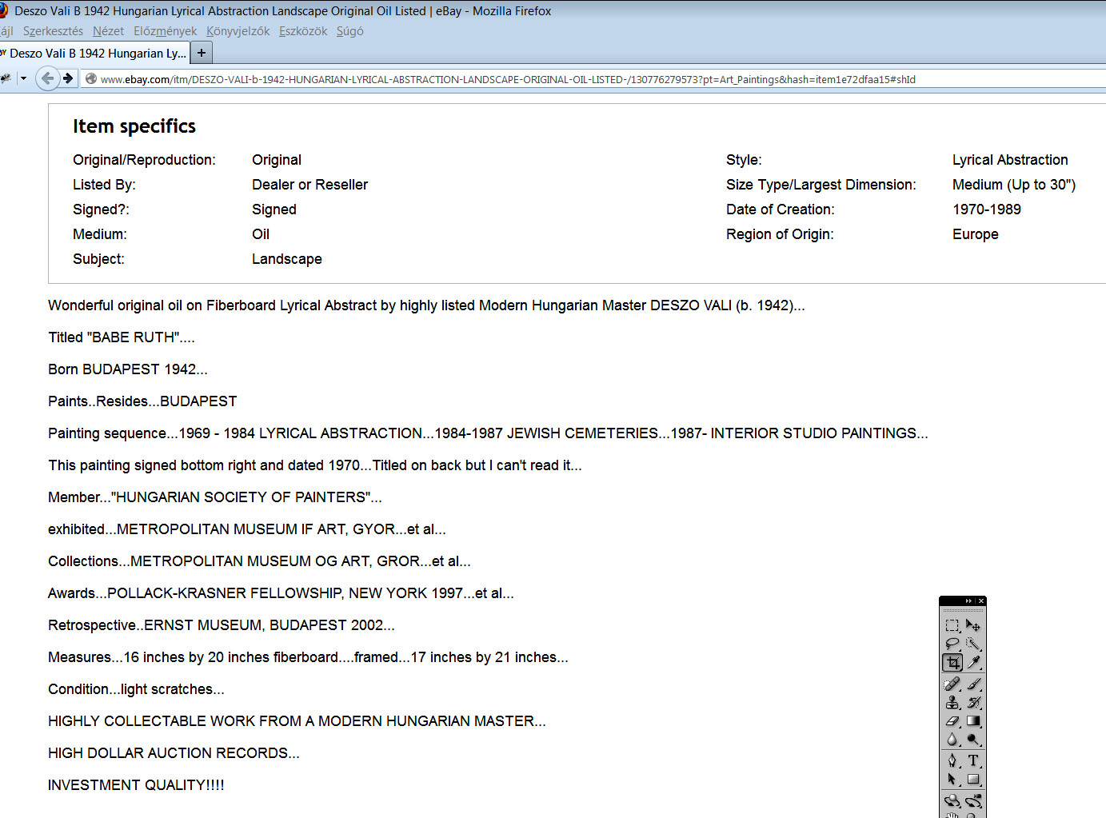This screenshot has width=1106, height=818.
Task: Open the Súgó menu
Action: pos(349,31)
